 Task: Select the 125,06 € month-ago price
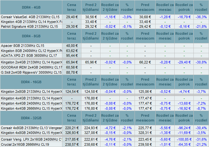coord(145,92)
